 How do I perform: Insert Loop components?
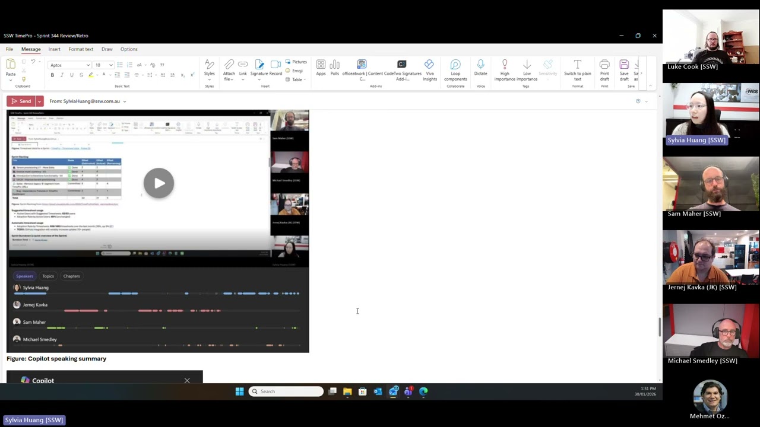(455, 70)
